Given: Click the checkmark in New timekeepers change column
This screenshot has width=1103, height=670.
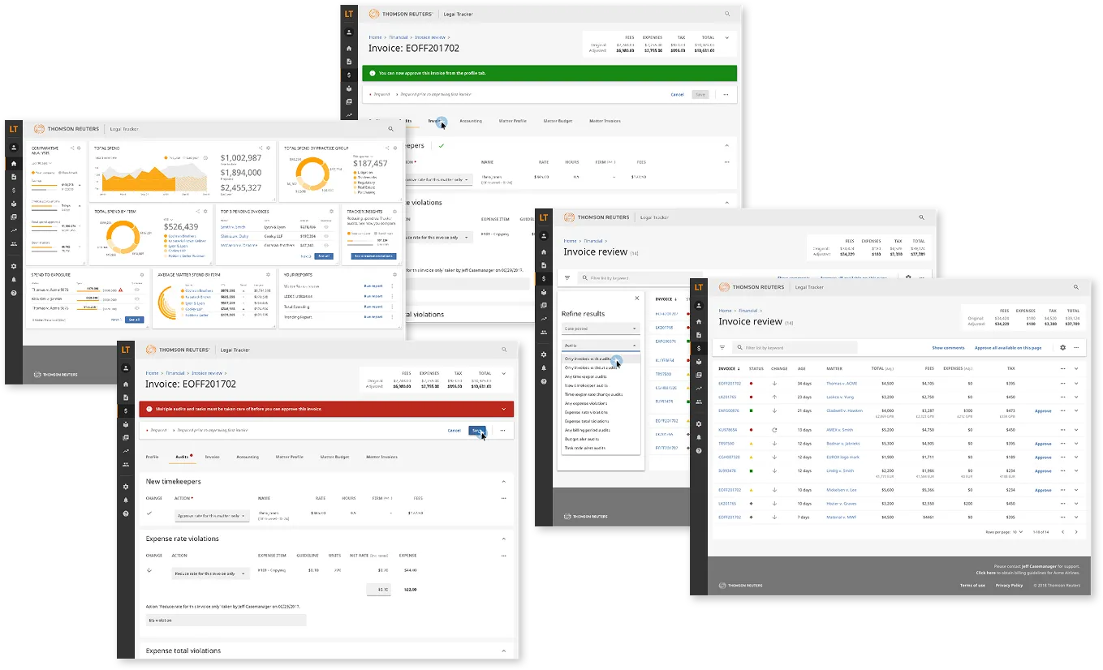Looking at the screenshot, I should coord(149,513).
